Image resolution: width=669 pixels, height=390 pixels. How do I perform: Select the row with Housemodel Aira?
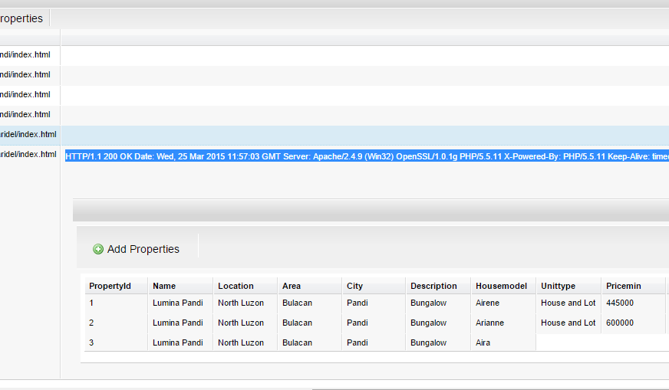tap(310, 342)
